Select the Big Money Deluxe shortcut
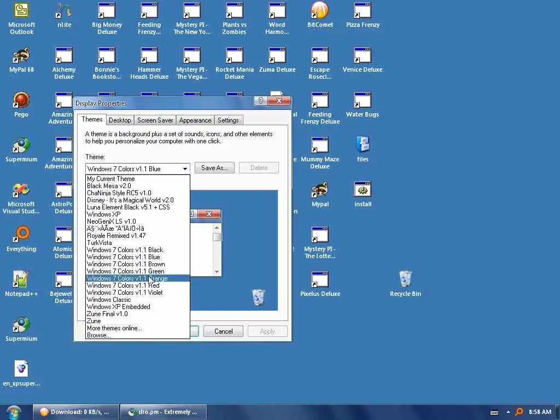 [107, 19]
